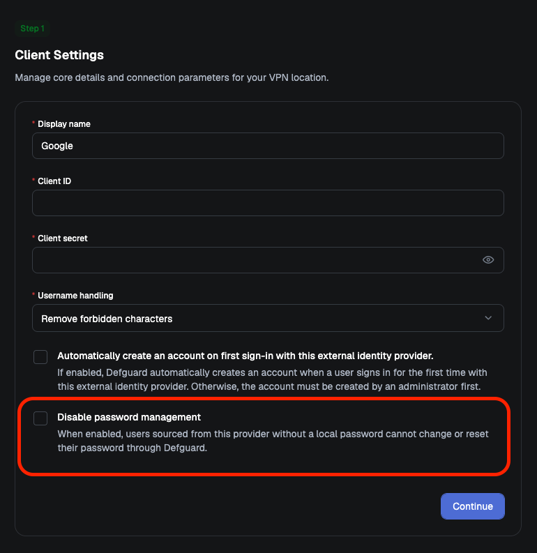The image size is (537, 553).
Task: Click the Client secret field label
Action: [x=62, y=238]
